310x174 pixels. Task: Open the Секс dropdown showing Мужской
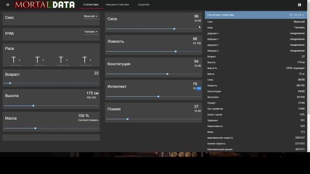[91, 16]
